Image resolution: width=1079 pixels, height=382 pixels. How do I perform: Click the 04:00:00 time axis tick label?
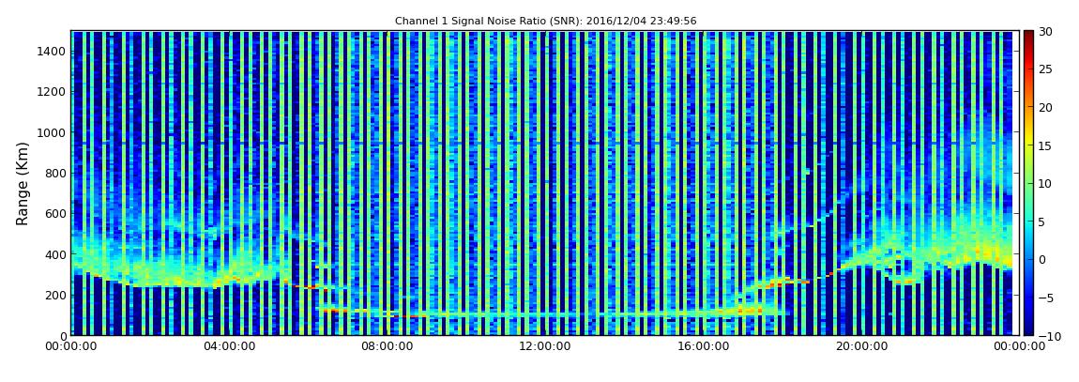pyautogui.click(x=231, y=347)
